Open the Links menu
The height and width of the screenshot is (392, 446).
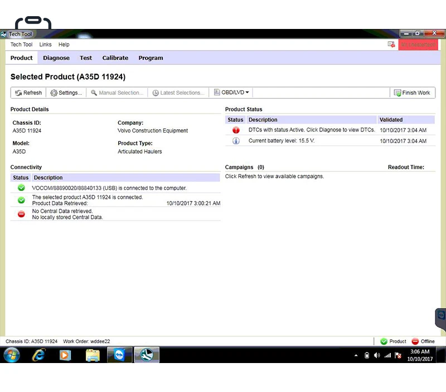pos(45,45)
